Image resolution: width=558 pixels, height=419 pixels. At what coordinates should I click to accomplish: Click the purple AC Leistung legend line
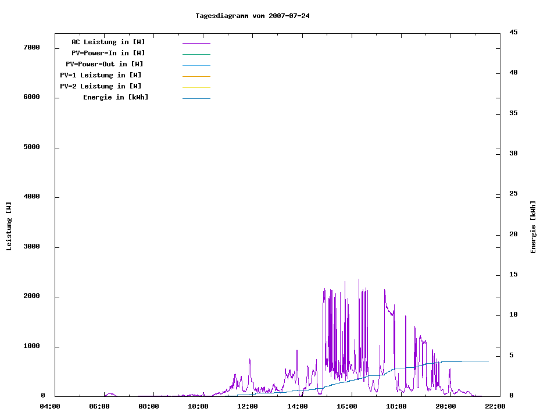click(x=196, y=43)
